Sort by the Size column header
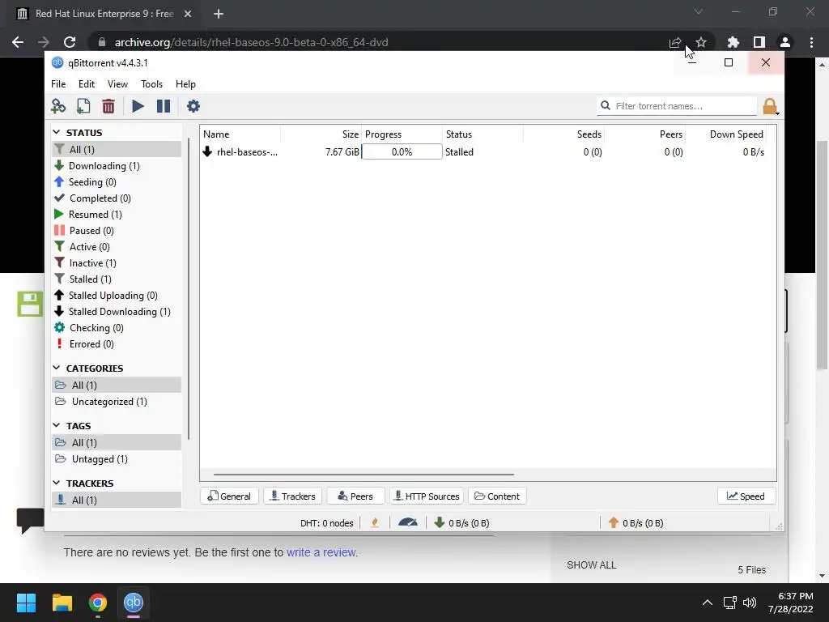 tap(321, 134)
